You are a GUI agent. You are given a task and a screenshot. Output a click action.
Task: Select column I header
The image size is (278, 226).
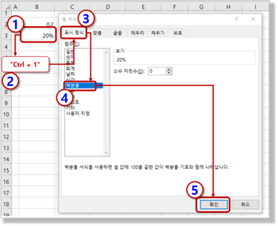coord(255,7)
